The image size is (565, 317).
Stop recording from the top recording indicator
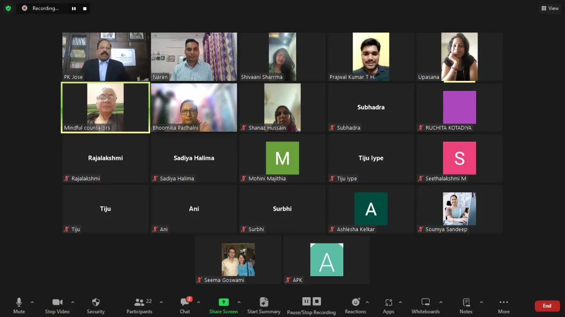pos(85,8)
